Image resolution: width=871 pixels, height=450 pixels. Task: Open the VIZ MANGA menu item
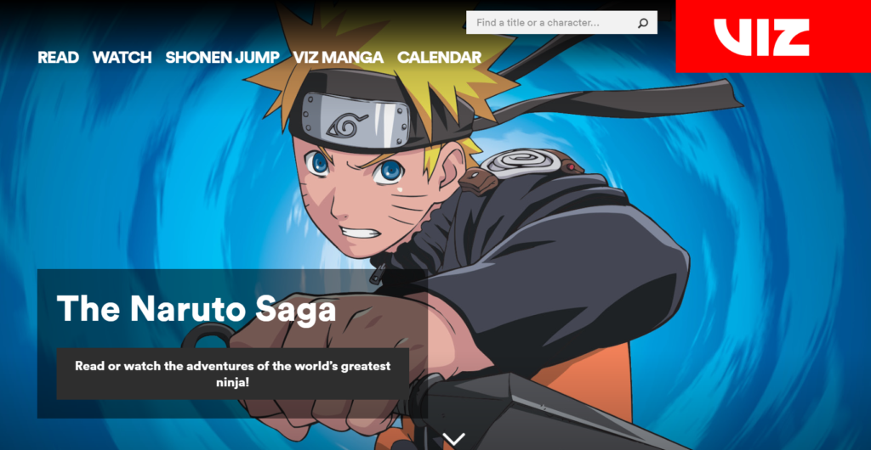coord(339,57)
